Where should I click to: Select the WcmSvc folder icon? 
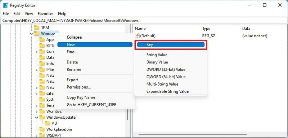[42, 111]
